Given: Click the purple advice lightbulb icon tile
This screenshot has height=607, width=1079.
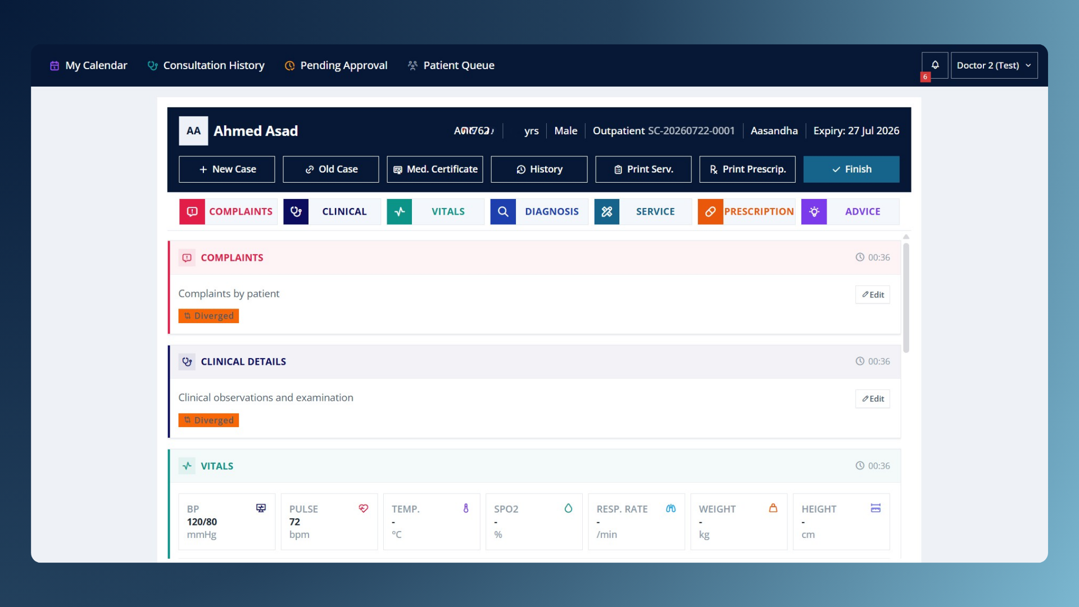Looking at the screenshot, I should [x=814, y=211].
